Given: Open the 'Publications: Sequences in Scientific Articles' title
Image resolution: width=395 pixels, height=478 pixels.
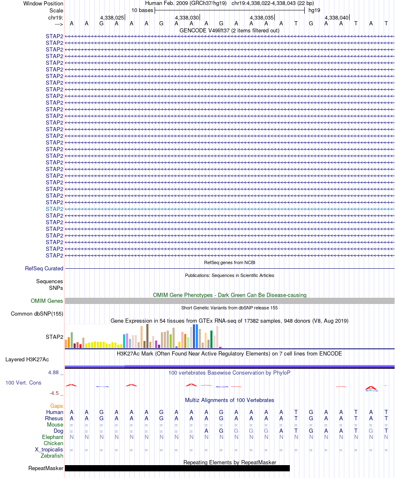Looking at the screenshot, I should coord(230,275).
